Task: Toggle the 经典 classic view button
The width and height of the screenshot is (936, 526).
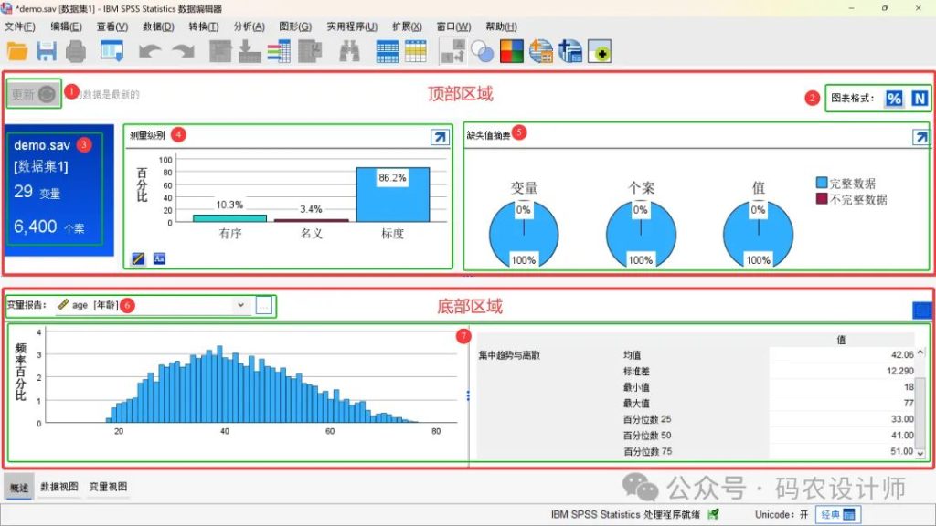Action: [836, 515]
